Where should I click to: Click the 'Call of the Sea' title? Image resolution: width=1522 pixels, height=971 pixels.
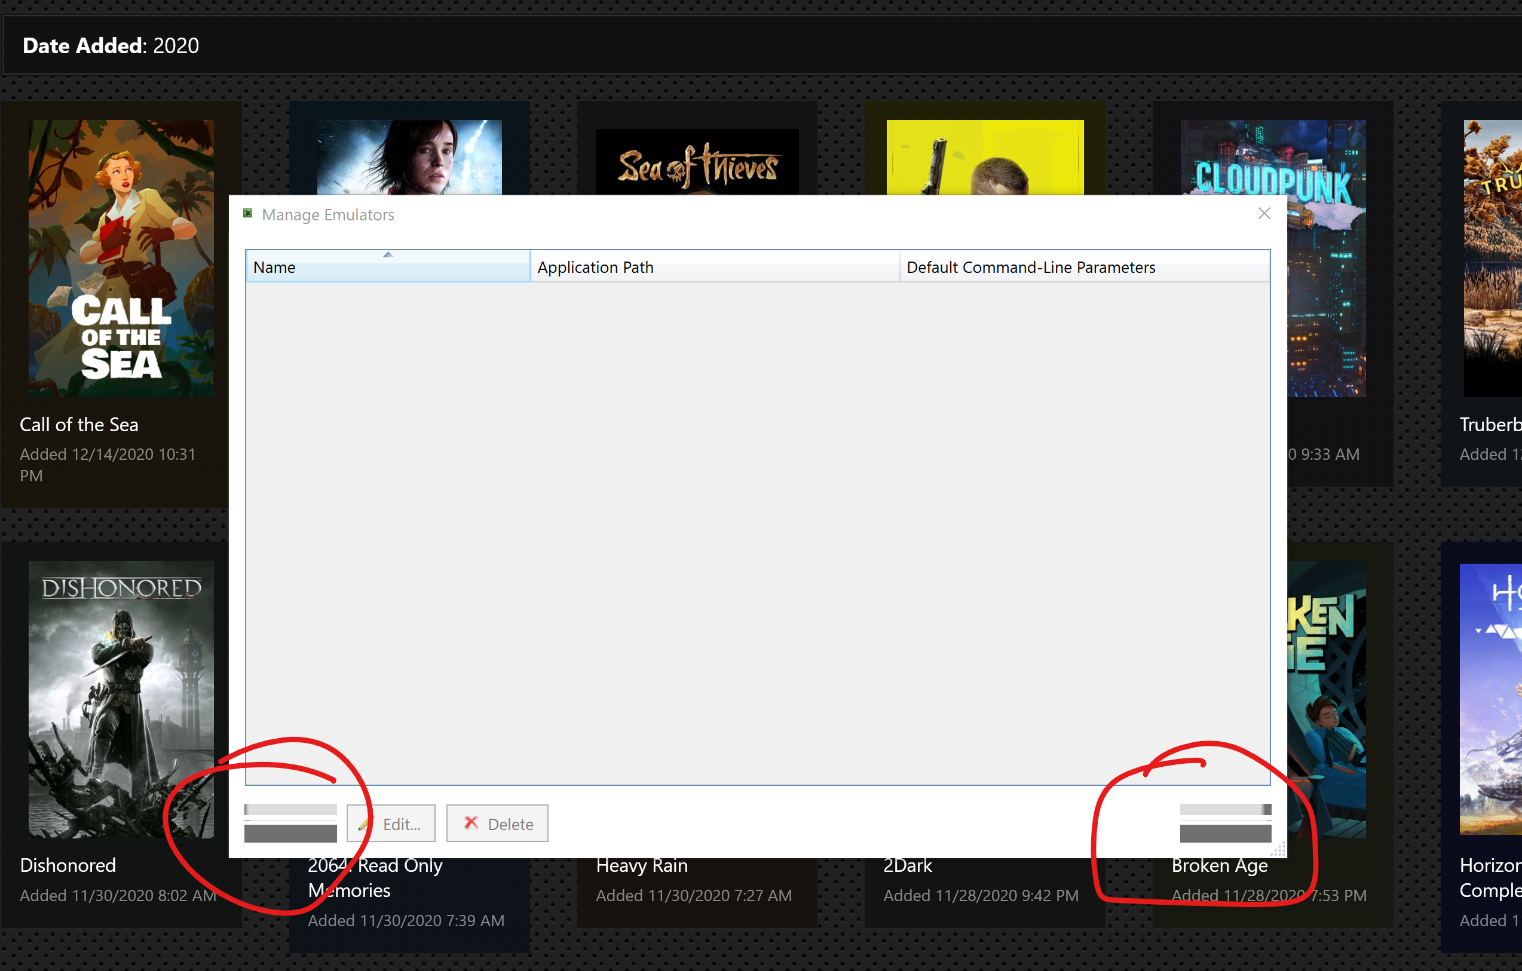pos(79,425)
